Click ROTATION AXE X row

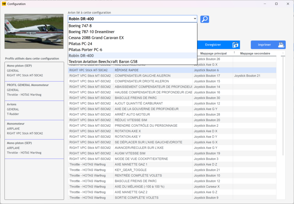[172, 131]
